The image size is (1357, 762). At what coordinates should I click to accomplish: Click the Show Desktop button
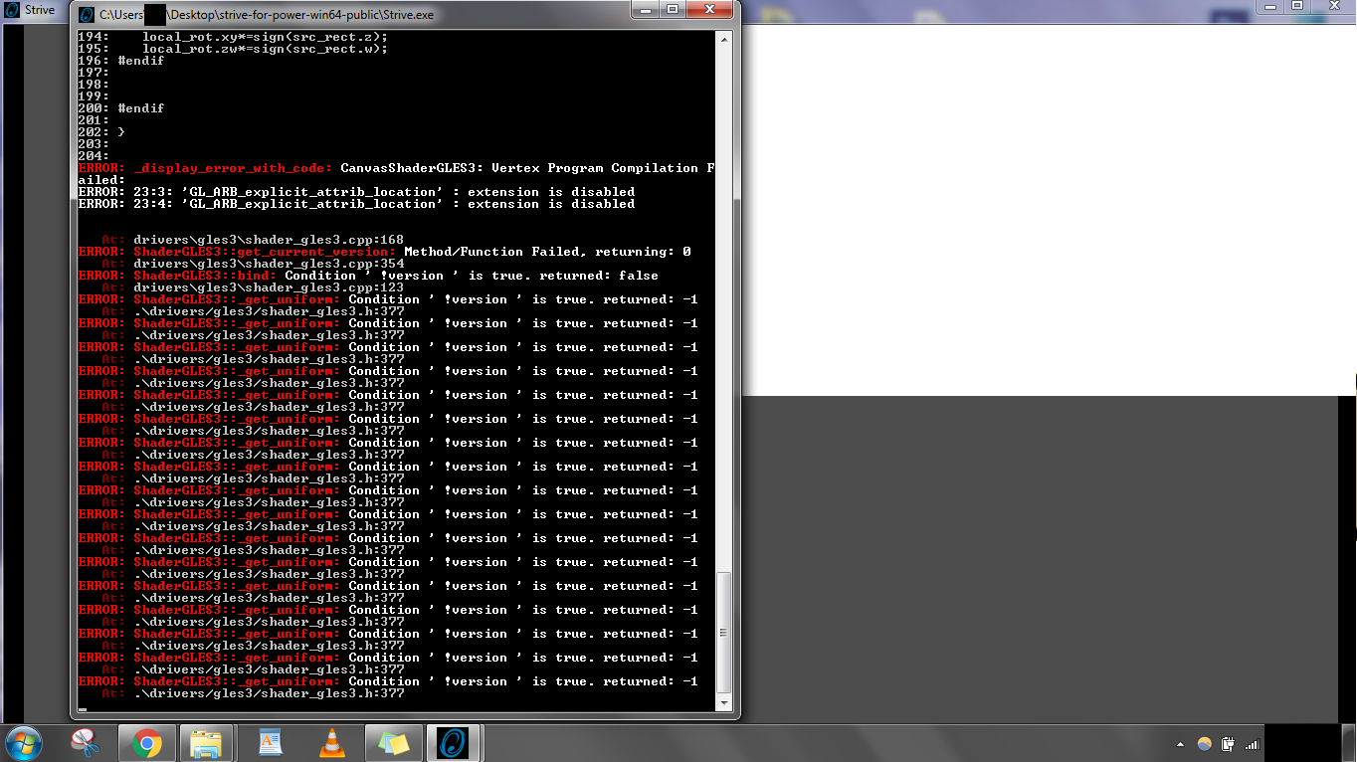(1350, 743)
